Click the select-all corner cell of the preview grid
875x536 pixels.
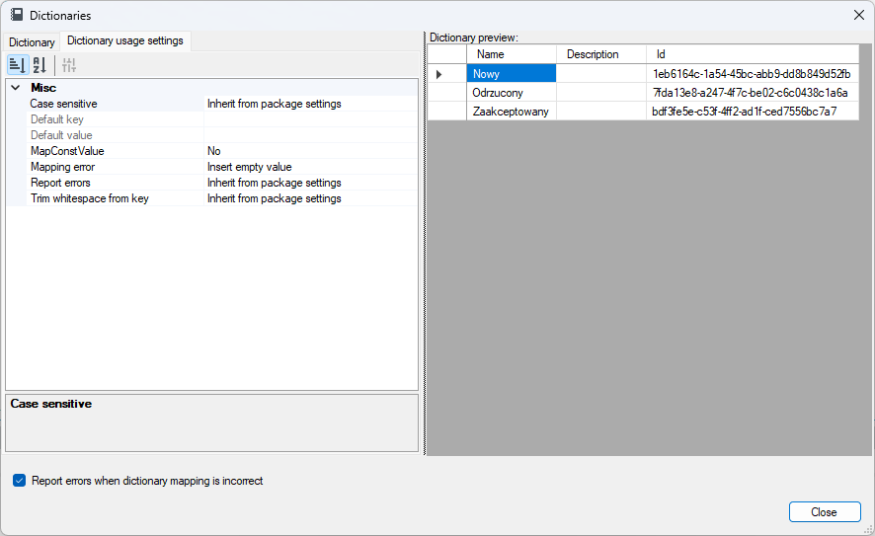[x=447, y=54]
